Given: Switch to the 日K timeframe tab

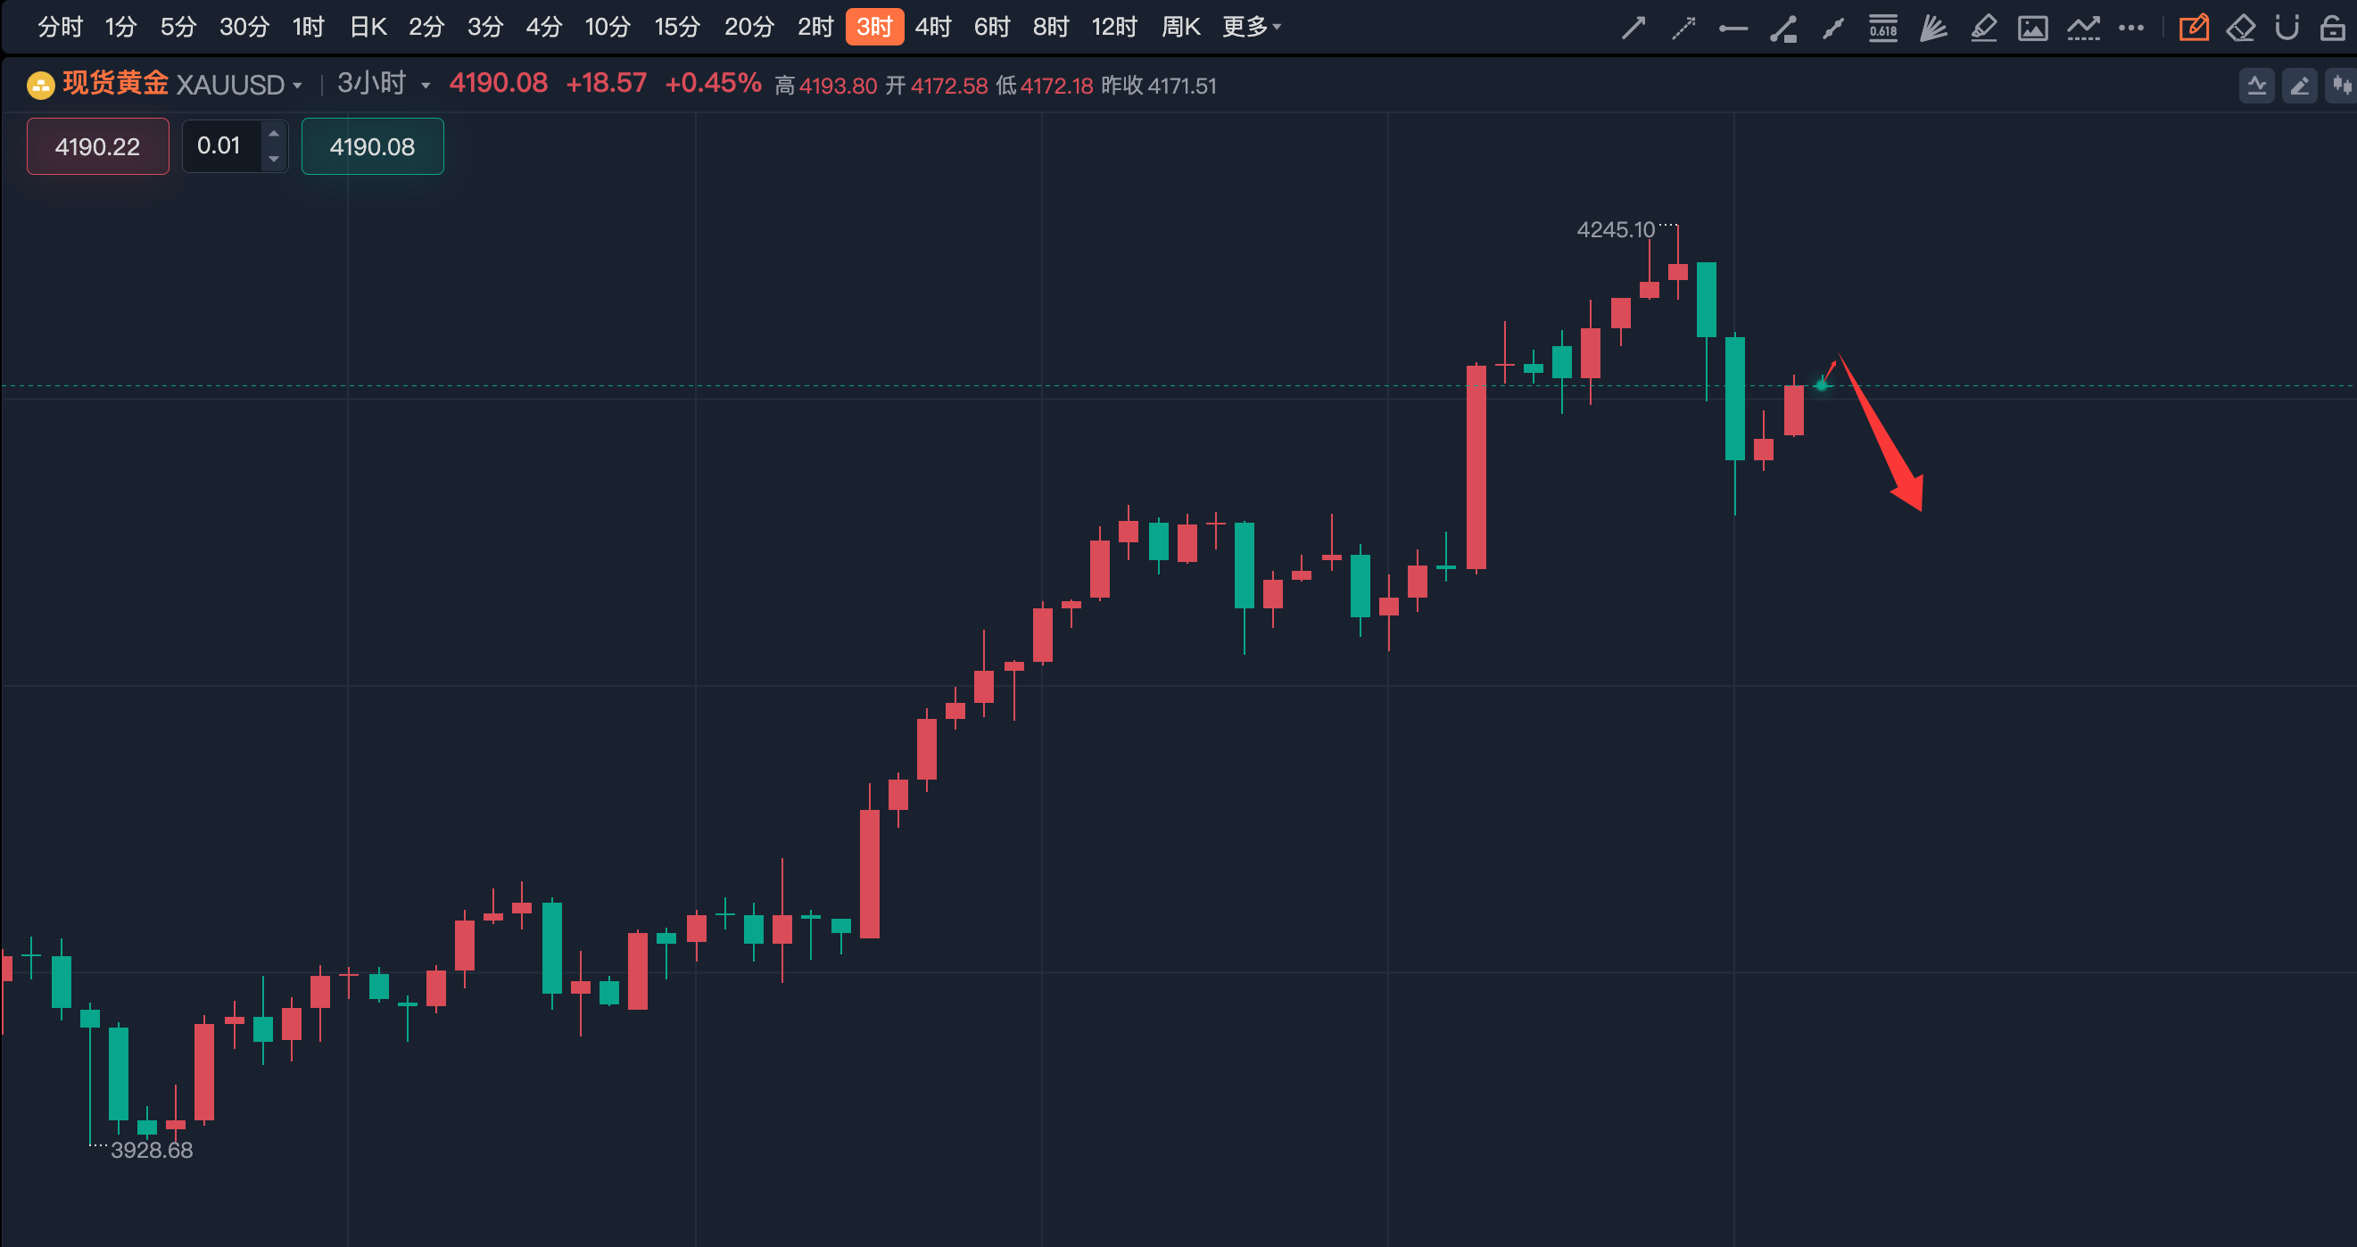Looking at the screenshot, I should (368, 28).
